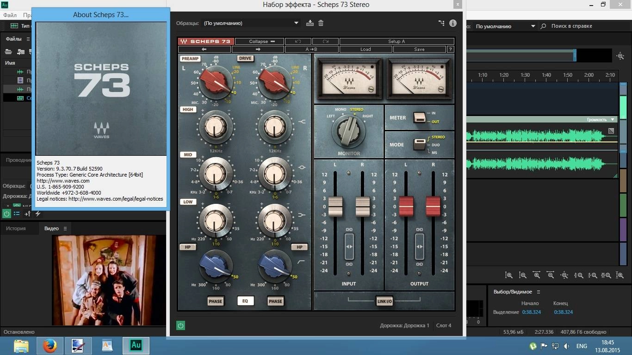Open Firefox from the taskbar
Screen dimensions: 632x355
(50, 345)
